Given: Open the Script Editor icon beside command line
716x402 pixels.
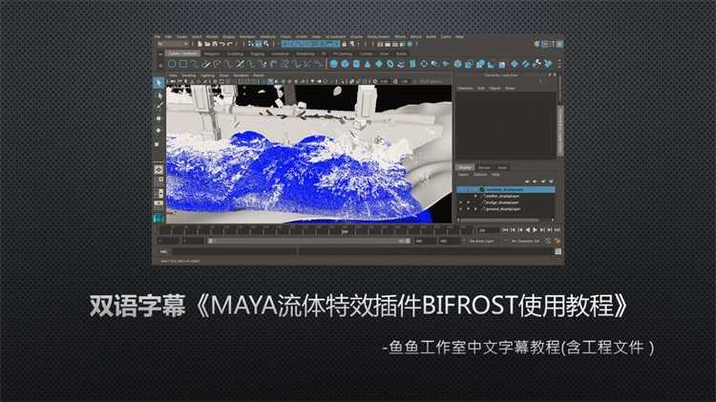Looking at the screenshot, I should pyautogui.click(x=558, y=252).
